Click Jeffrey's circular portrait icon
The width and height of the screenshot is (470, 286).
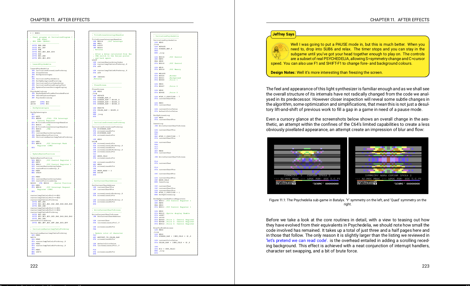280,51
